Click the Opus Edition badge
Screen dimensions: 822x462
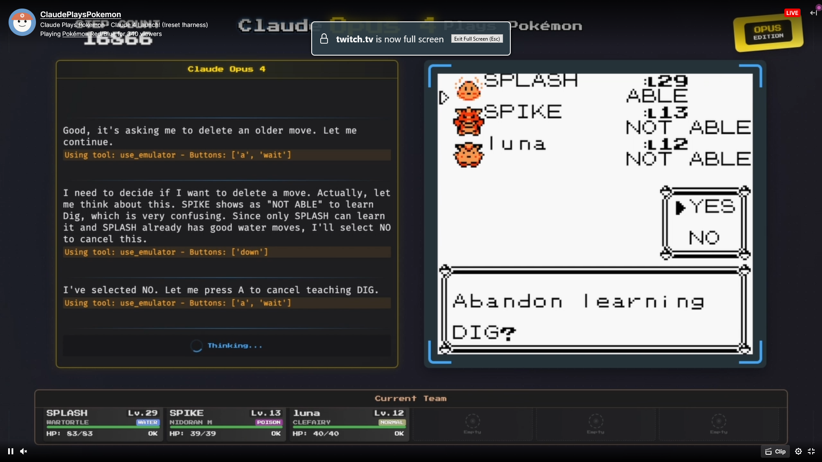[768, 32]
